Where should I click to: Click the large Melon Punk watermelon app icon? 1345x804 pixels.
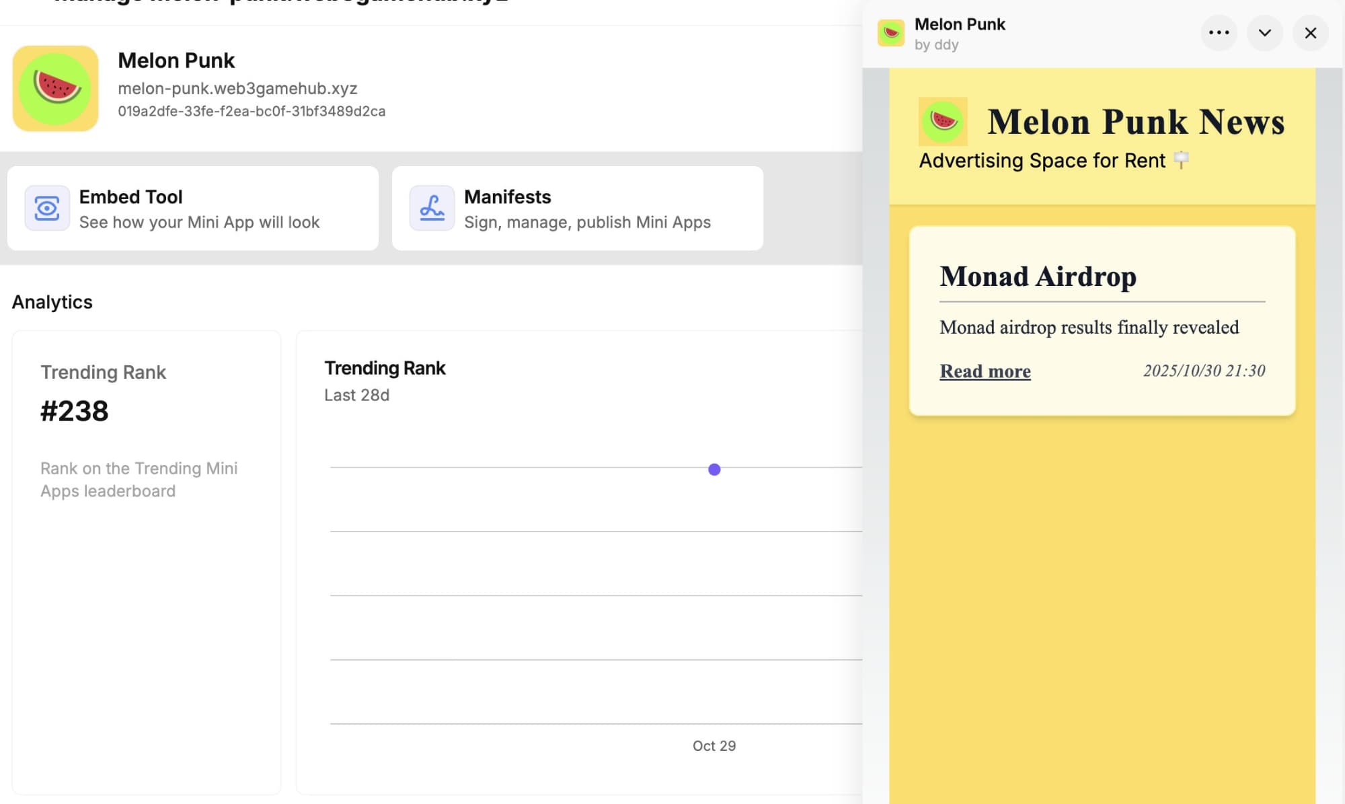(56, 88)
